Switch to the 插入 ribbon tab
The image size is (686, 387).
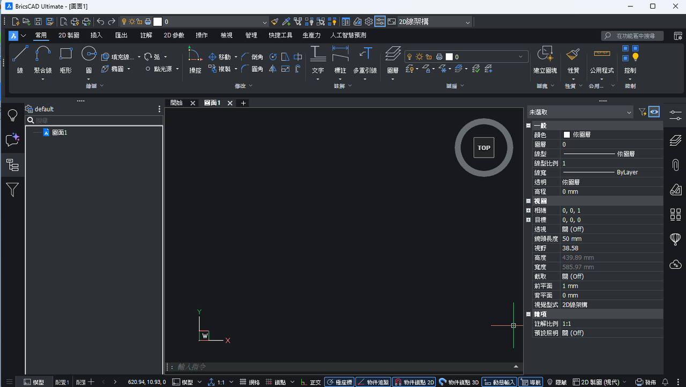coord(96,35)
